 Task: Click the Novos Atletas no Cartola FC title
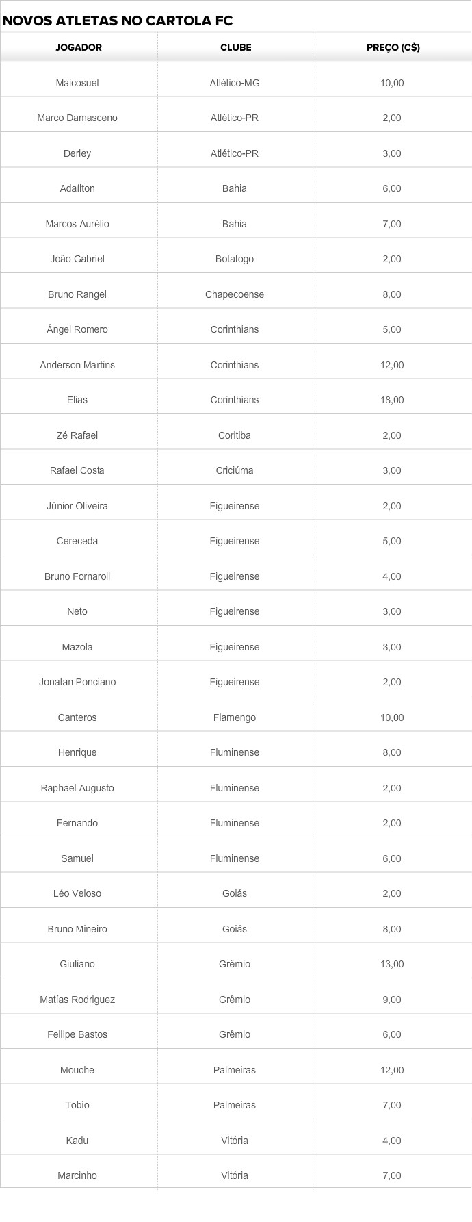118,21
